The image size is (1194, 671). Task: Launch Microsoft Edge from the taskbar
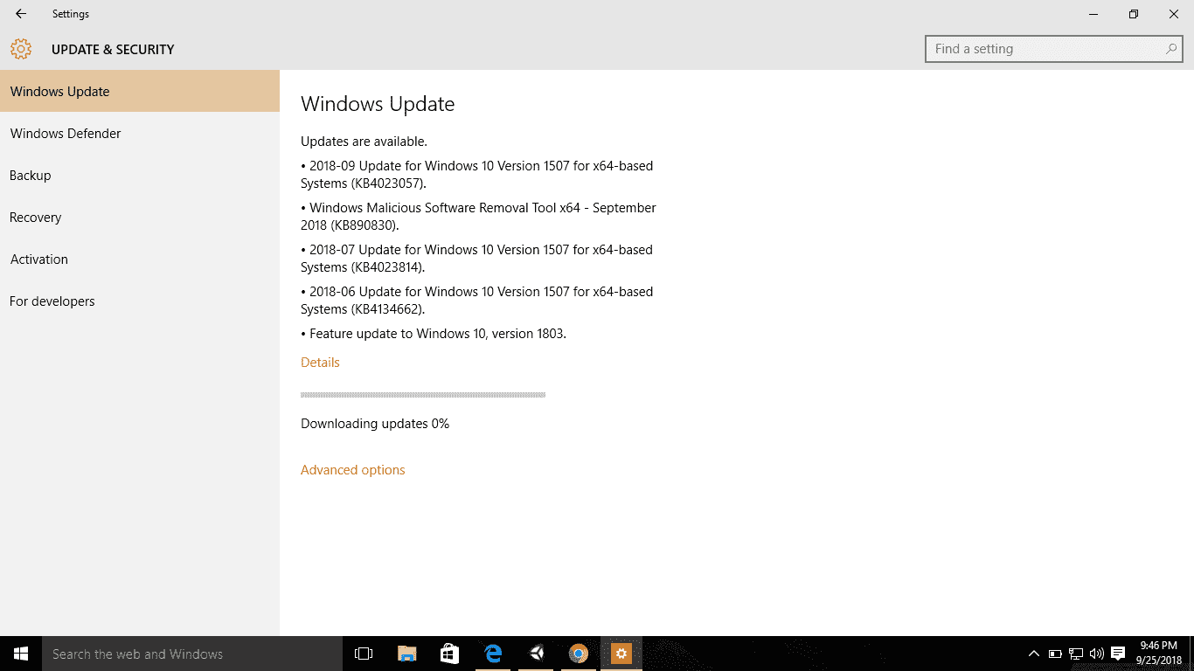(493, 654)
